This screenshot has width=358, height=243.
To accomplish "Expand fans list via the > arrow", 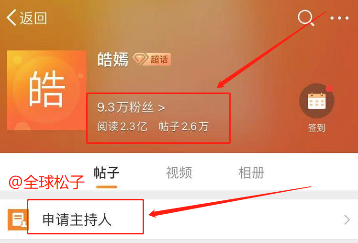I will tap(161, 108).
